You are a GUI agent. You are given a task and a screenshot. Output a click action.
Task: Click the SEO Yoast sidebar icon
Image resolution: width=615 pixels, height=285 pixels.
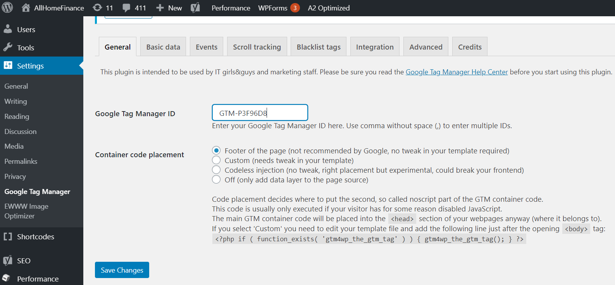[8, 261]
